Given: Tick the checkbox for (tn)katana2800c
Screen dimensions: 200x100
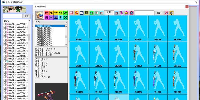Looking at the screenshot, I should [x=5, y=48].
